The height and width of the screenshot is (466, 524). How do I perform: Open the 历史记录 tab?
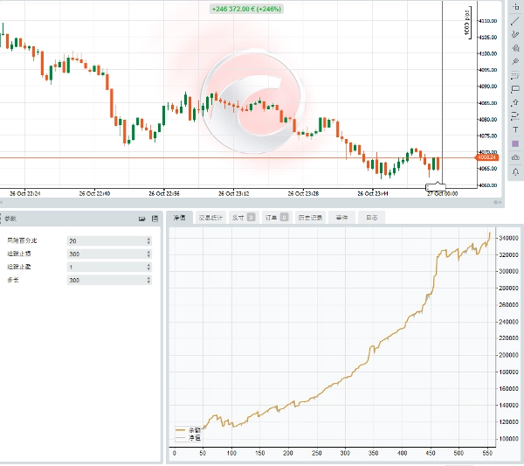coord(310,217)
